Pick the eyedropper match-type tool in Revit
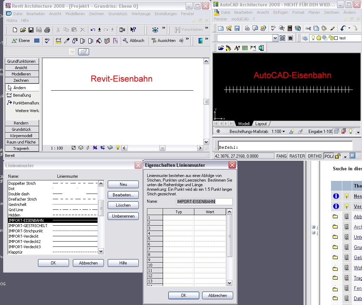This screenshot has width=362, height=305. [x=67, y=41]
